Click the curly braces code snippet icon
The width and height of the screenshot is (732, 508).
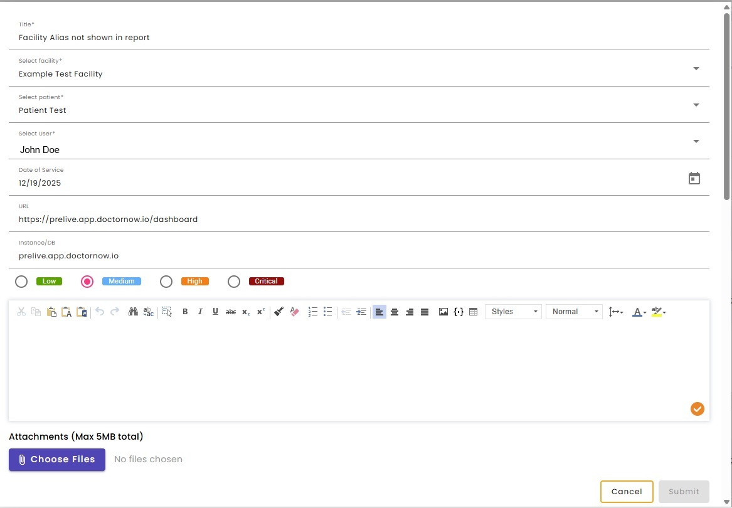click(459, 312)
